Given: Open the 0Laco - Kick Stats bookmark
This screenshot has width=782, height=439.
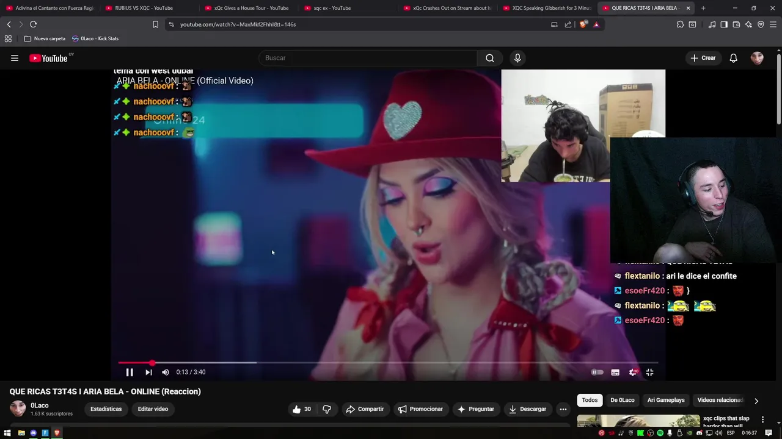Looking at the screenshot, I should [95, 38].
